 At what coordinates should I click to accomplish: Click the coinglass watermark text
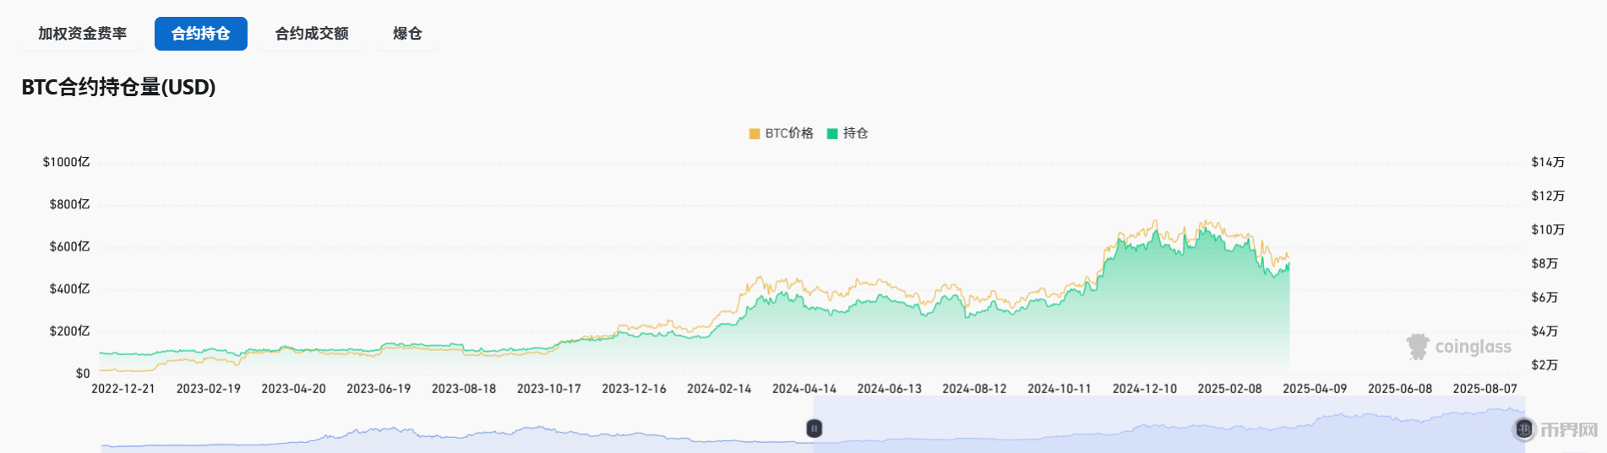[1473, 347]
